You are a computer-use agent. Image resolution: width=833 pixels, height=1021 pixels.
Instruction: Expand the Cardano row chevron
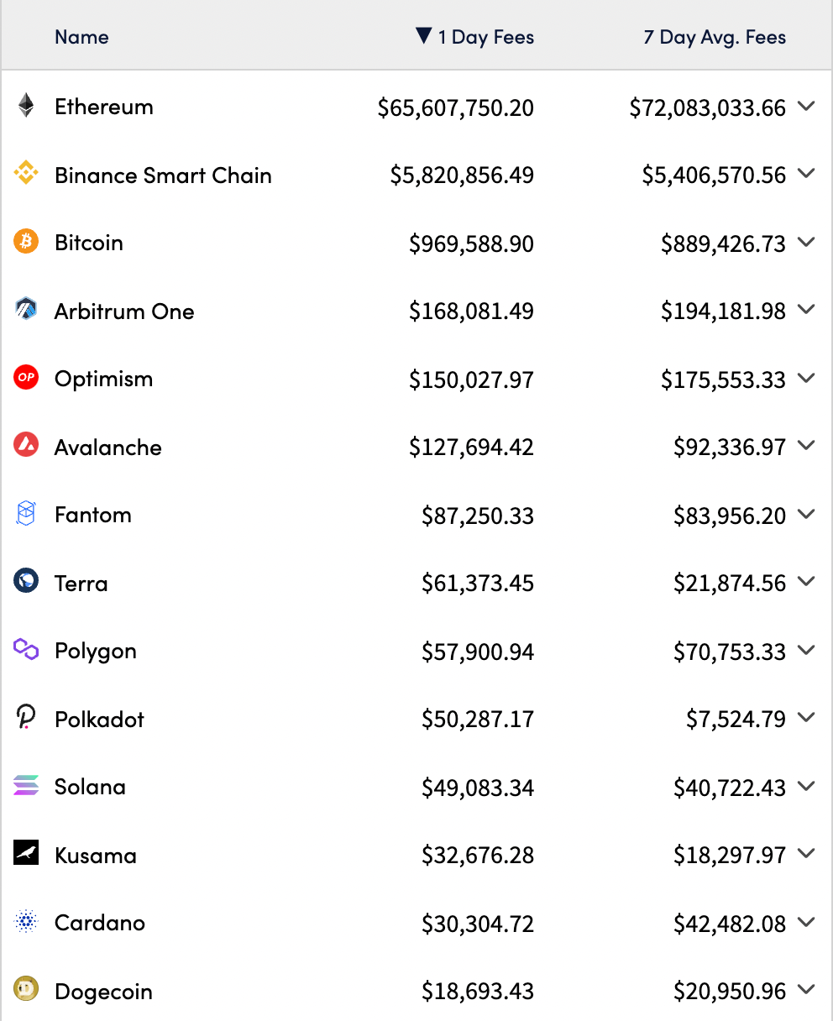click(x=806, y=923)
